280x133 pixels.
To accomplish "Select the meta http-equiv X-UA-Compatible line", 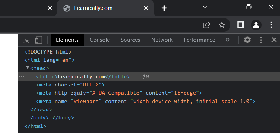I will [119, 93].
